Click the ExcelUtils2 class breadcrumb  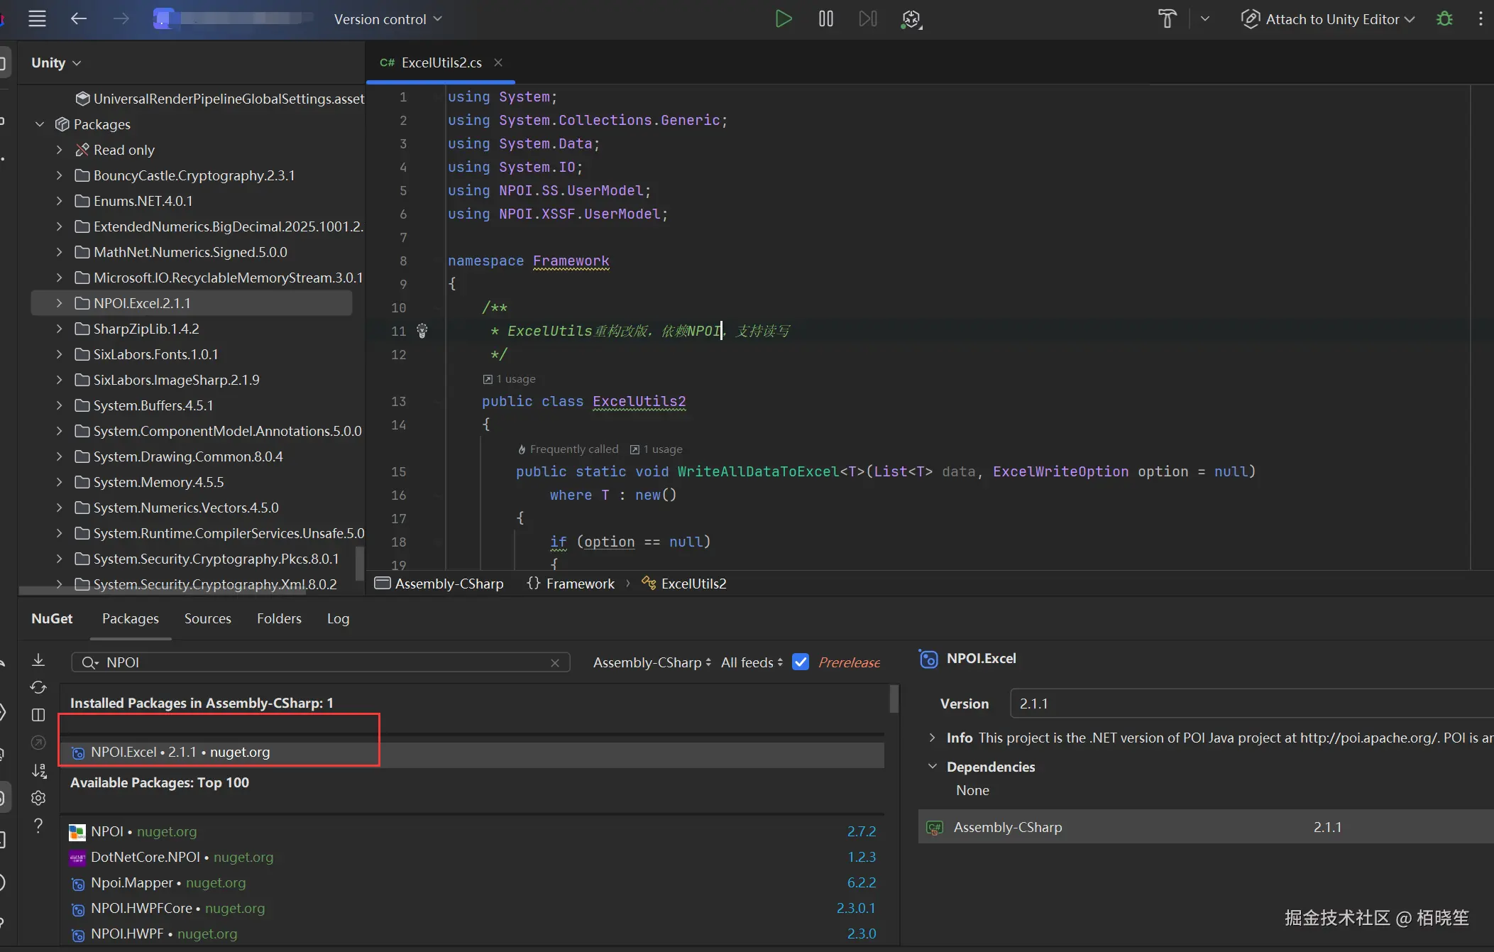684,584
